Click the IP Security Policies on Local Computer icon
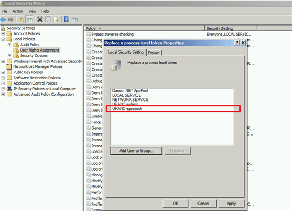This screenshot has height=211, width=292. click(10, 89)
